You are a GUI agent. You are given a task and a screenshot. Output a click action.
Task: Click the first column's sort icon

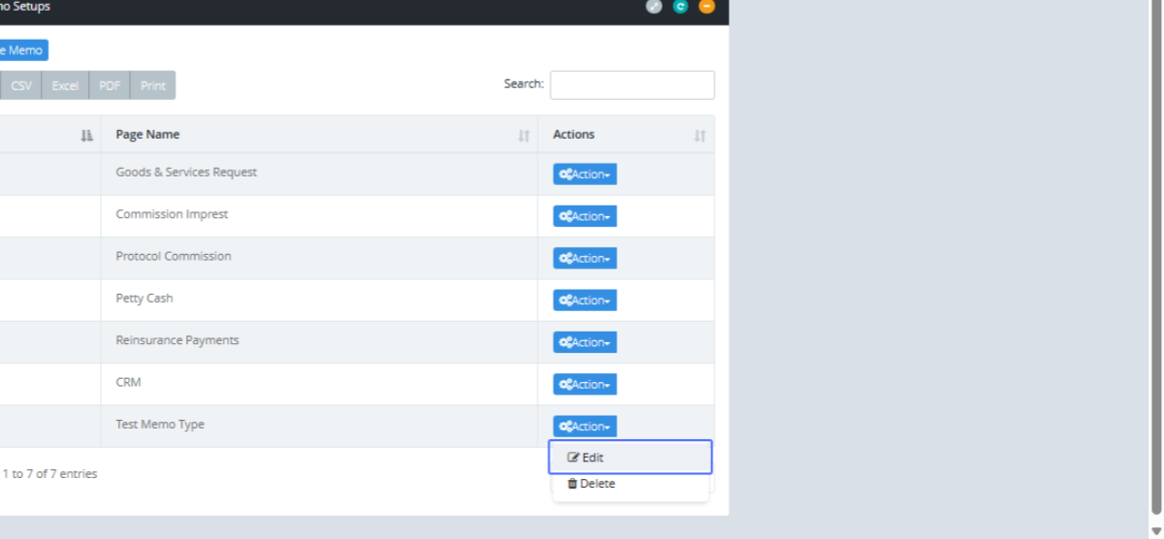(x=86, y=136)
